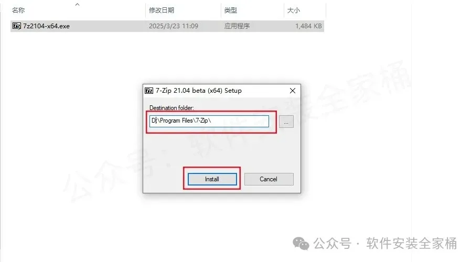Click the 'Destination folder:' label
This screenshot has height=262, width=472.
tap(171, 108)
